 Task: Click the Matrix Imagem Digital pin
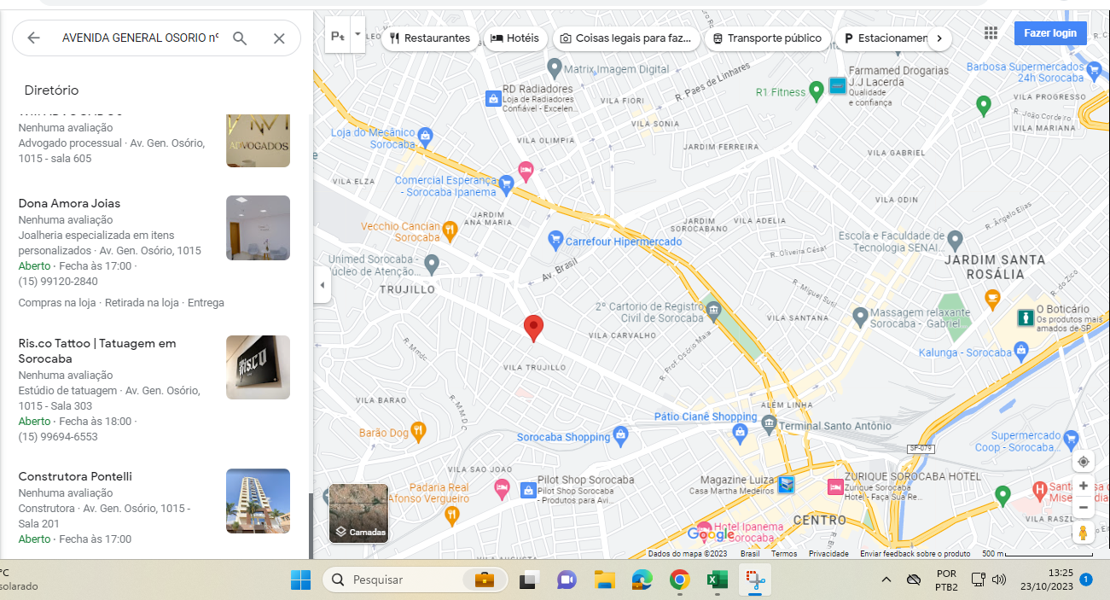point(554,67)
